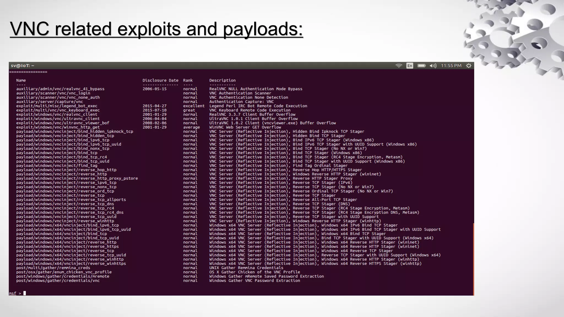
Task: Select exploit/windows/vnc/realvnc_client module name
Action: click(57, 114)
